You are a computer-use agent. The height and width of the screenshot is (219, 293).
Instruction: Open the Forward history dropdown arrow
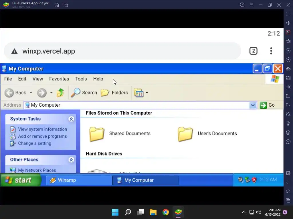[x=51, y=93]
